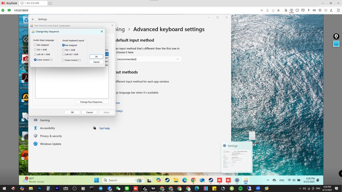
Task: Open Windows Update in Settings sidebar
Action: pos(50,144)
